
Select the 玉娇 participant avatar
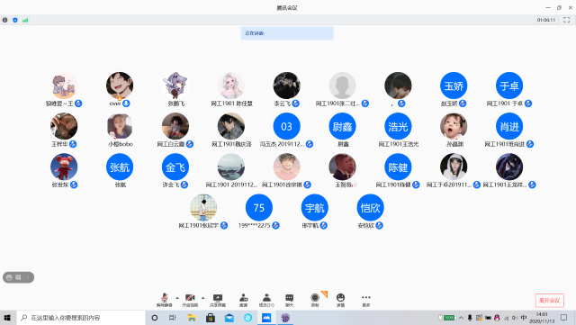[x=454, y=86]
